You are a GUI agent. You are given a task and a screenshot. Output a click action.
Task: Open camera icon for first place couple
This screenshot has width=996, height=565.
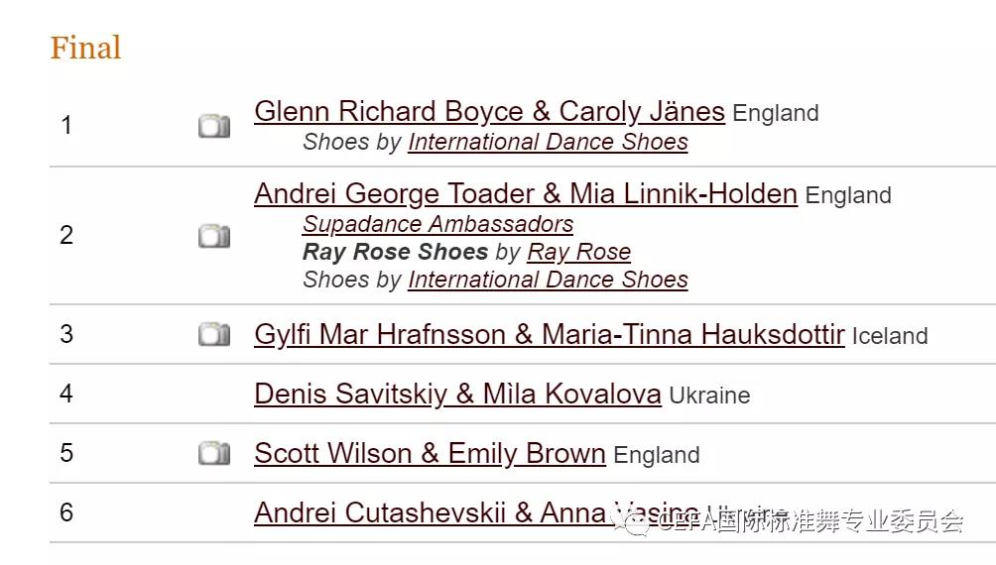(x=214, y=126)
